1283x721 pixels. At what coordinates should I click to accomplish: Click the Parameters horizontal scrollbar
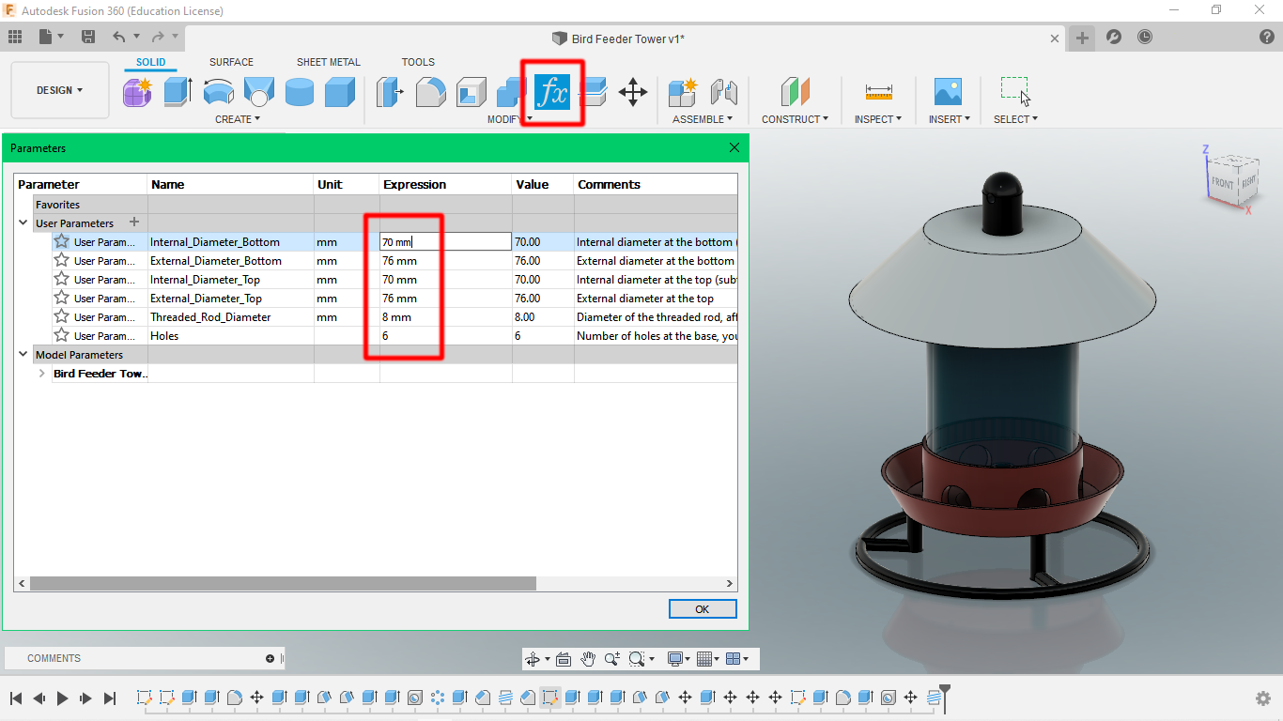[x=283, y=583]
